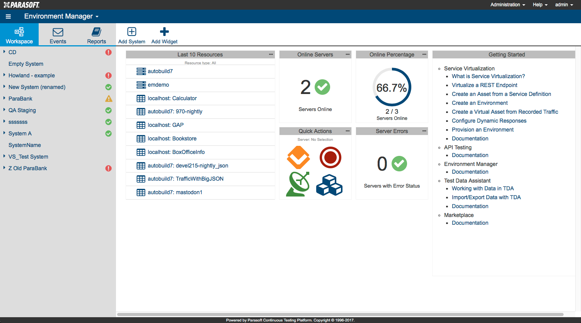581x323 pixels.
Task: Expand the ParaBank tree node
Action: tap(4, 98)
